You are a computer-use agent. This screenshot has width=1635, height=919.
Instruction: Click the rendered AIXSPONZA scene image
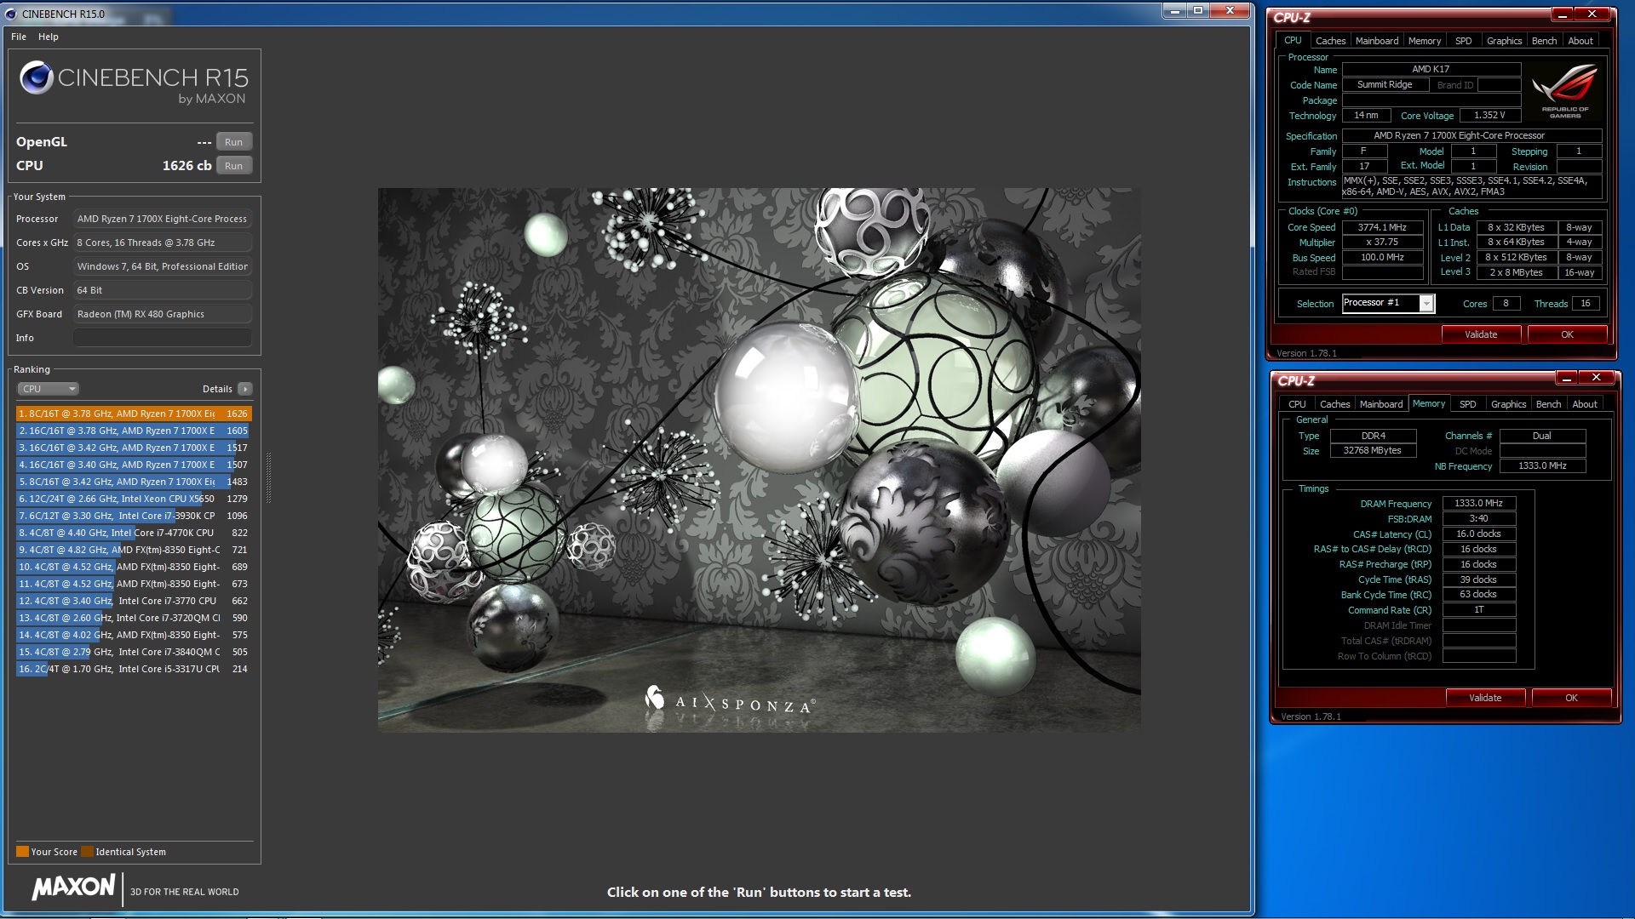click(x=759, y=459)
